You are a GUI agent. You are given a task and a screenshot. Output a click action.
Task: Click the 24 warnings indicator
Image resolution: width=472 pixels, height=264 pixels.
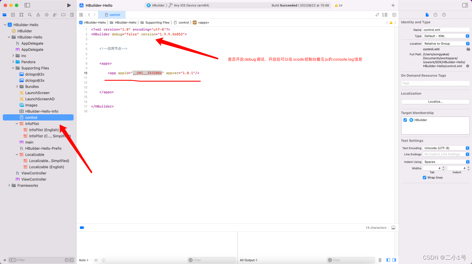[339, 6]
